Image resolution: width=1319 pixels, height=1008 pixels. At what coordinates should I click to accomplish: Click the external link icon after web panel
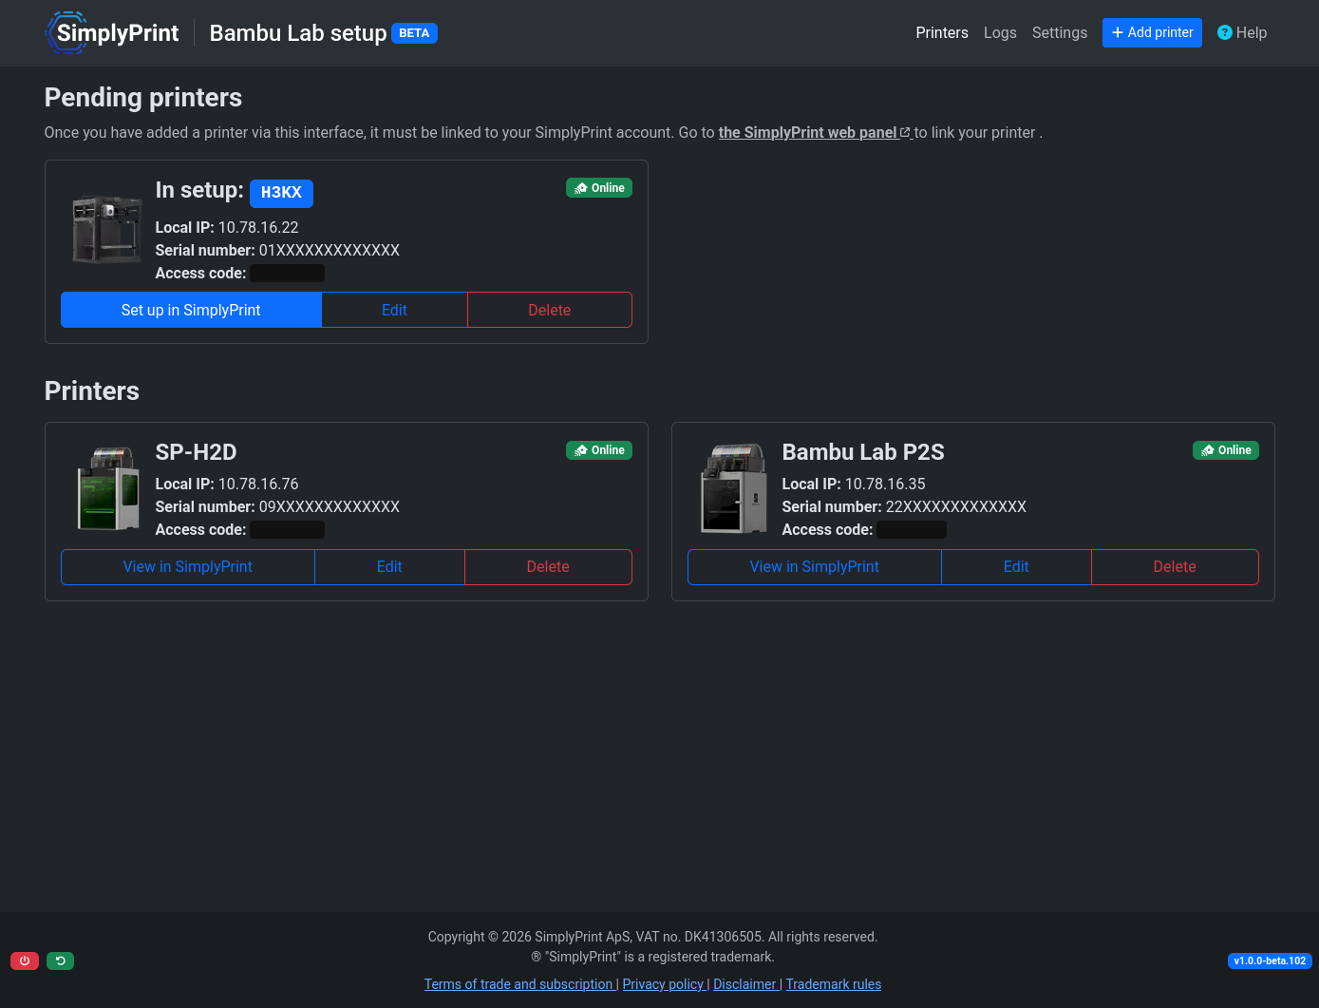(905, 132)
